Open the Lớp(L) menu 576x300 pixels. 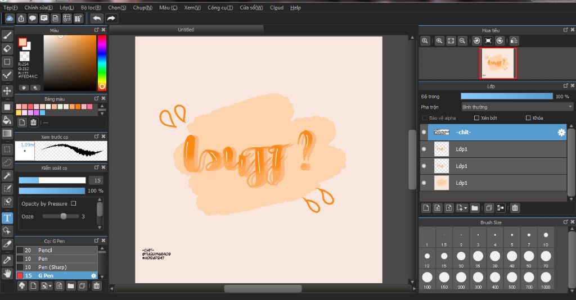[x=67, y=7]
